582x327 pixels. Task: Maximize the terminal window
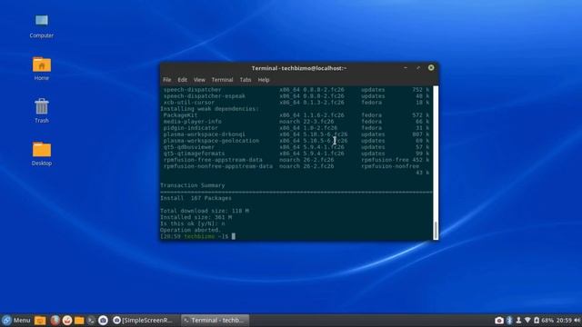click(418, 68)
